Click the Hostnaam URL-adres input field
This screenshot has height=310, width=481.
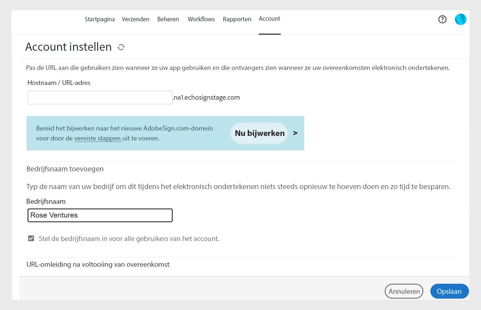100,97
